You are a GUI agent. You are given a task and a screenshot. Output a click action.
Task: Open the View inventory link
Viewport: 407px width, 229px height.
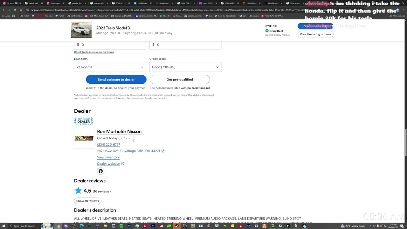pyautogui.click(x=108, y=157)
